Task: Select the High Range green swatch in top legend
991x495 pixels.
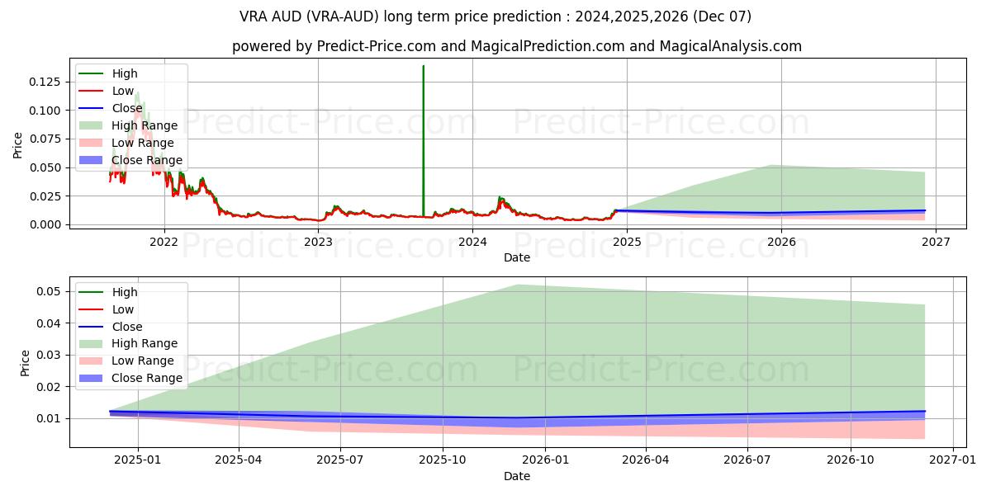Action: click(x=92, y=125)
